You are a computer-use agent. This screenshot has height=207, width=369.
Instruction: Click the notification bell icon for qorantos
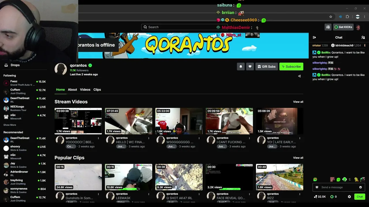[241, 66]
